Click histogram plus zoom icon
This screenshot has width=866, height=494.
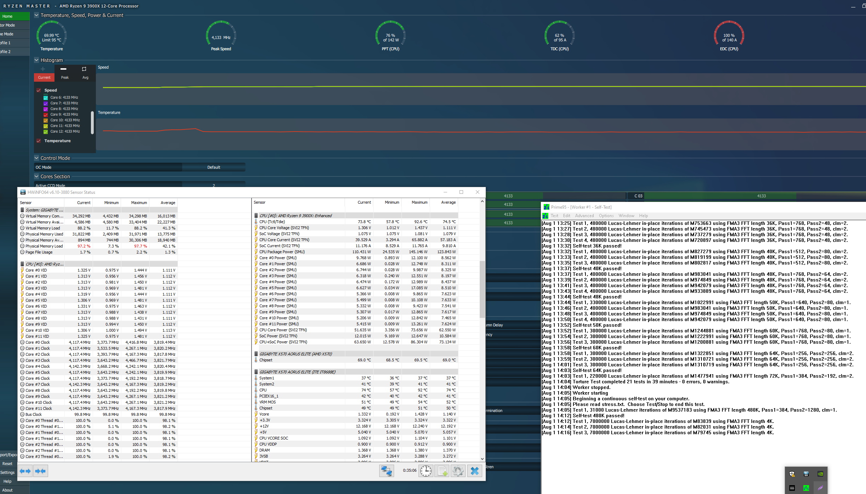coord(43,69)
